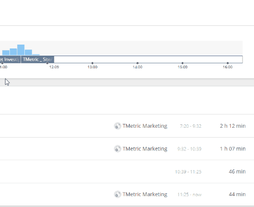The height and width of the screenshot is (207, 254).
Task: Click the 2 h 12 min duration
Action: pos(232,126)
